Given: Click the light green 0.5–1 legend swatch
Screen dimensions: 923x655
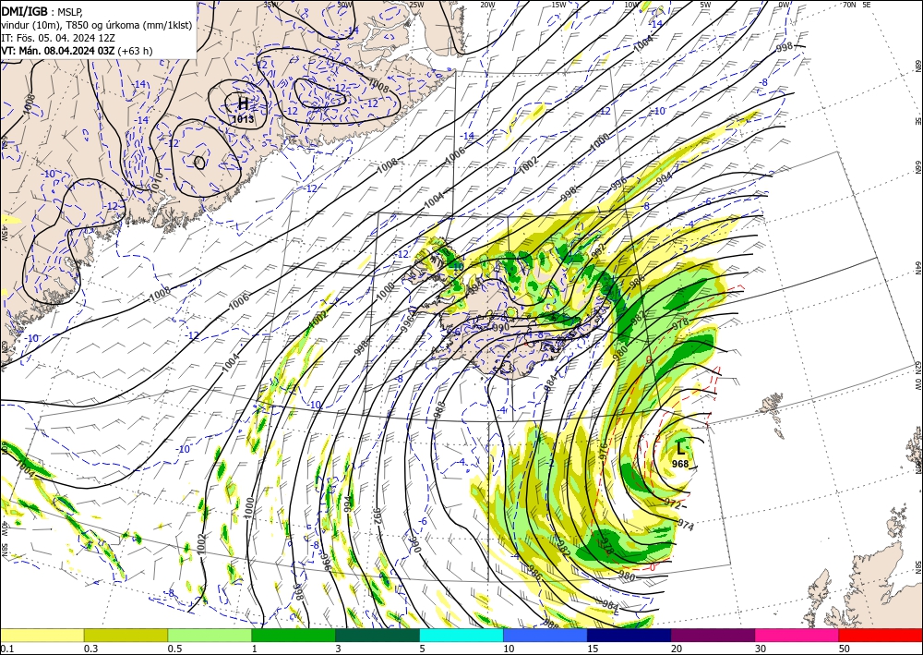Looking at the screenshot, I should click(x=210, y=635).
